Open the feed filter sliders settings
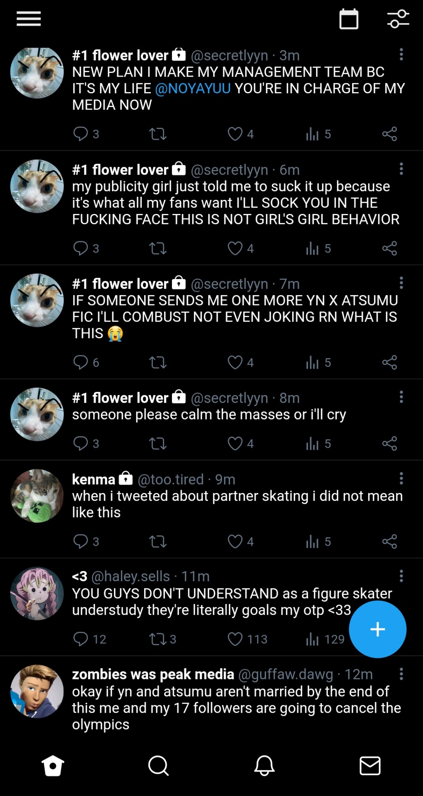Image resolution: width=423 pixels, height=796 pixels. coord(398,19)
